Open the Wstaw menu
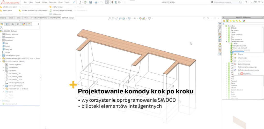The width and height of the screenshot is (264, 129). 45,2
